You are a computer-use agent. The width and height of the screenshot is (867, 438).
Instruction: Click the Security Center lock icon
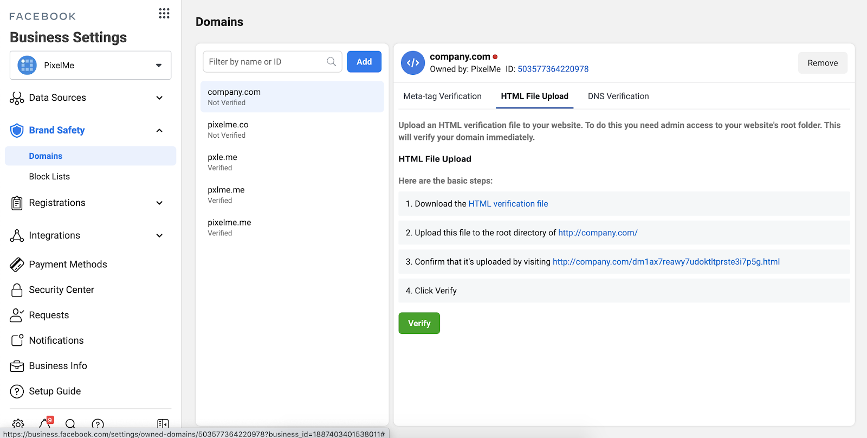tap(17, 290)
